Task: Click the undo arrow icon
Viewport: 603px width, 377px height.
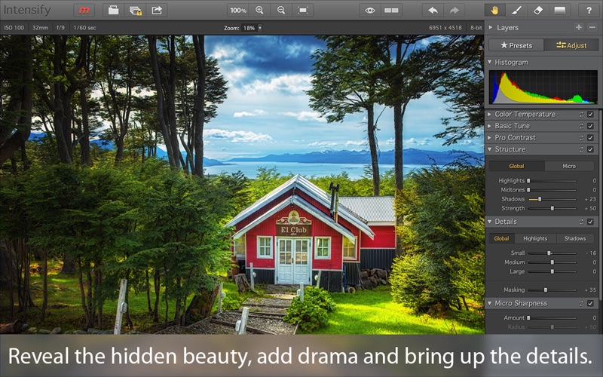Action: [x=433, y=11]
